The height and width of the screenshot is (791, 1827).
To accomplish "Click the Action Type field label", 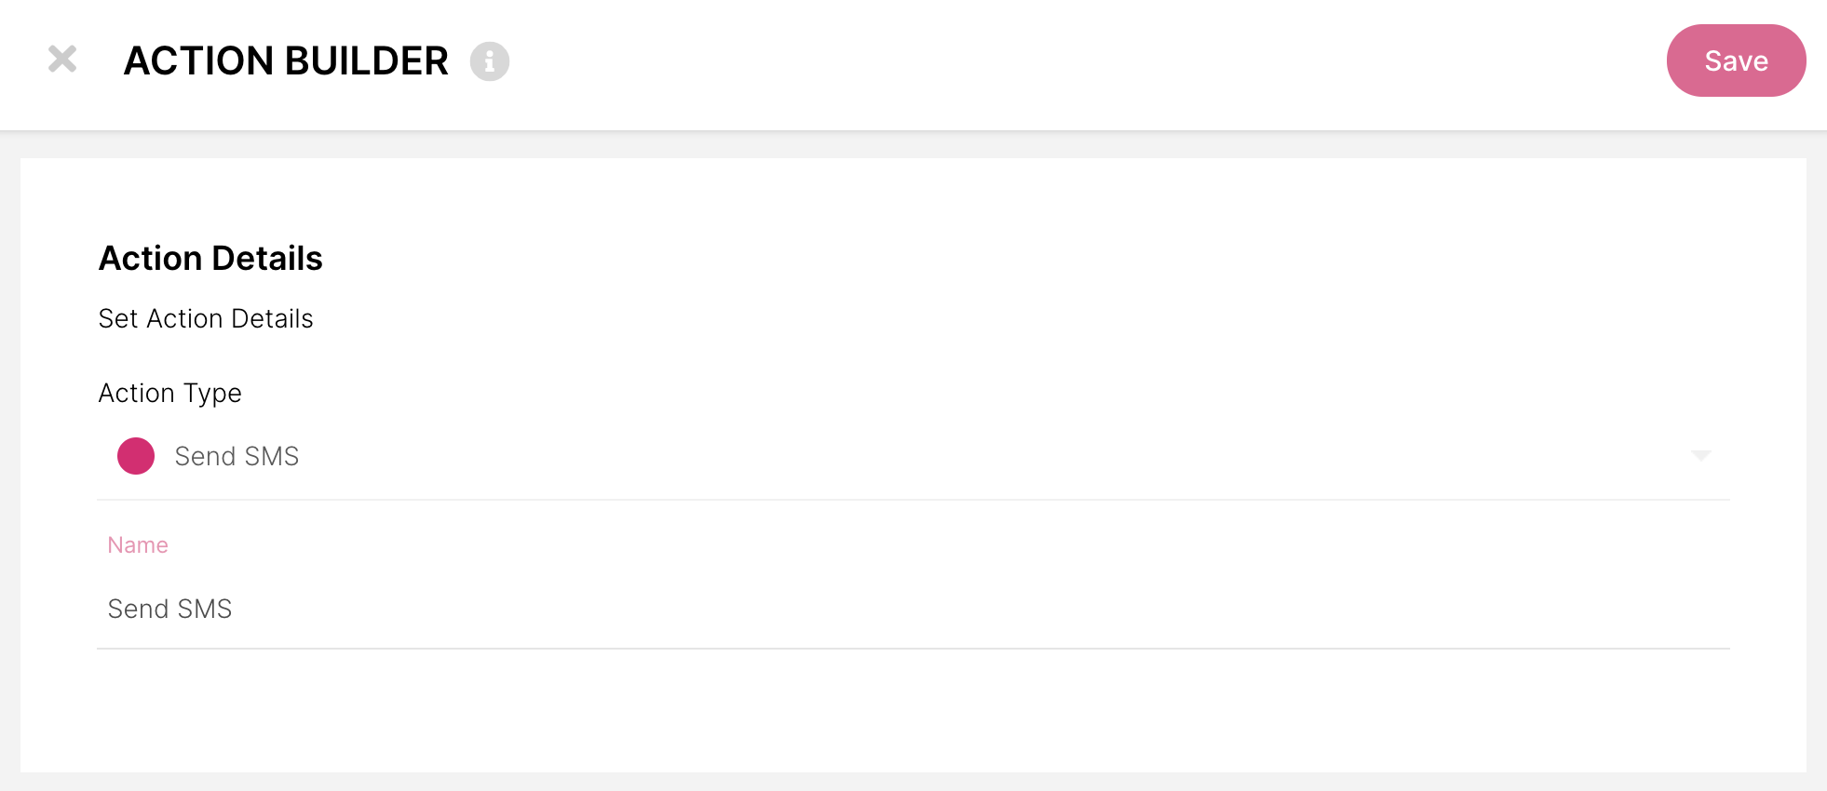I will tap(170, 393).
